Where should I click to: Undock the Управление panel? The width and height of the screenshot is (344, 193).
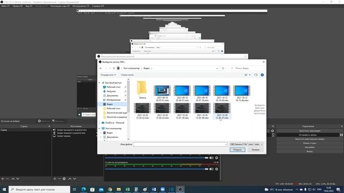(342, 127)
